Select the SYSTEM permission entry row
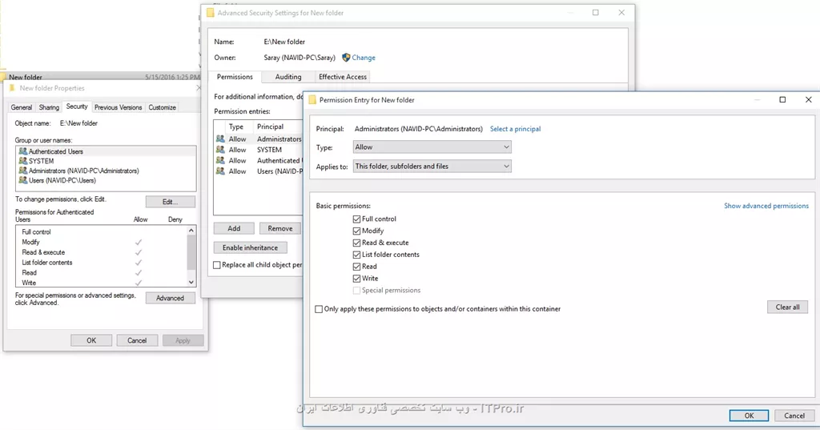Screen dimensions: 820x430 259,150
